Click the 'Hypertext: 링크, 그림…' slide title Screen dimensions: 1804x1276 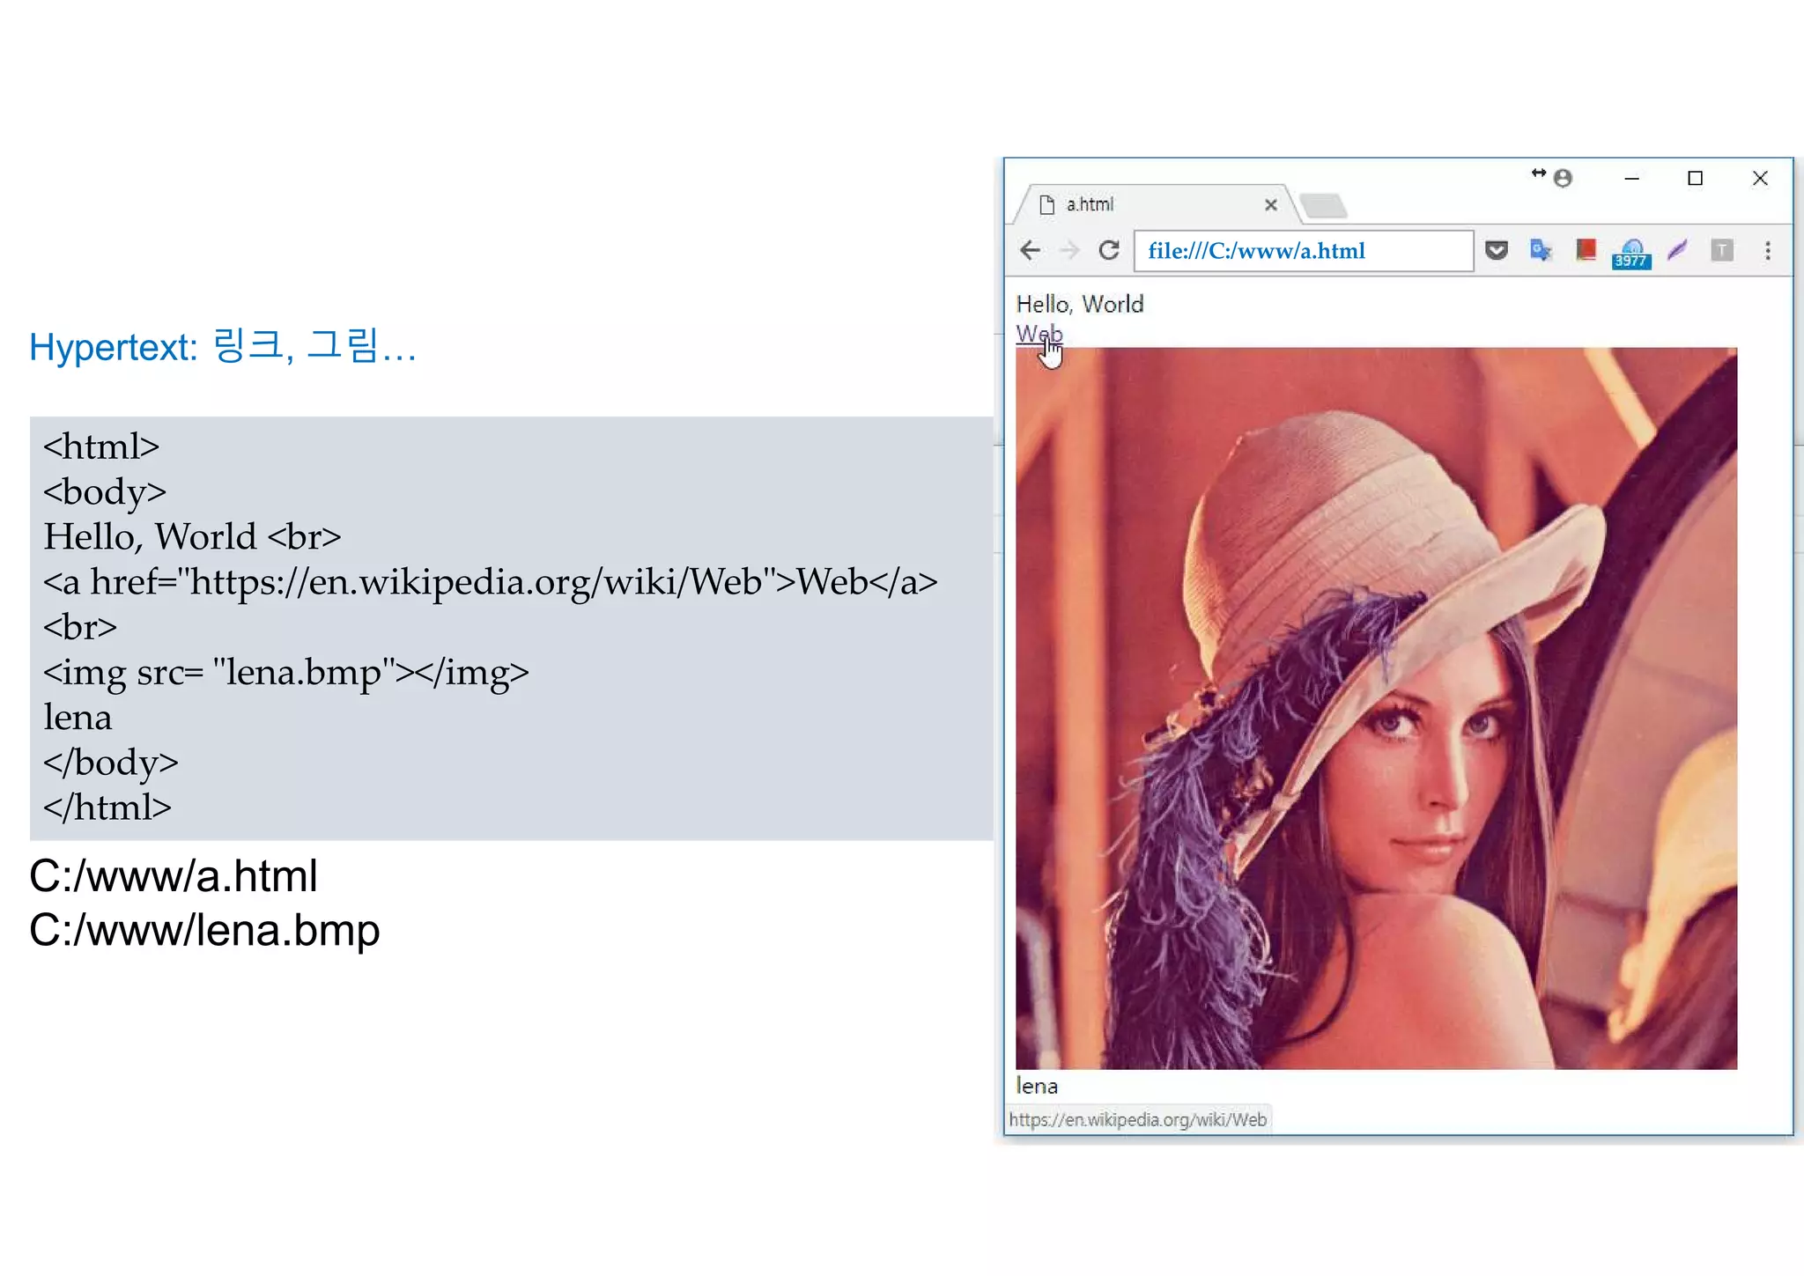tap(223, 346)
